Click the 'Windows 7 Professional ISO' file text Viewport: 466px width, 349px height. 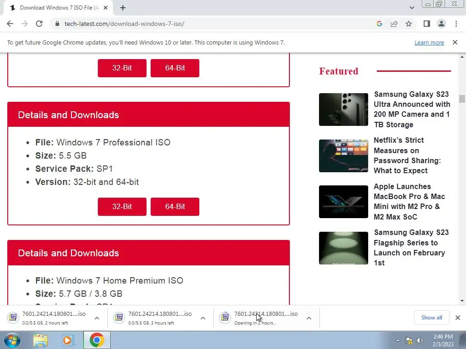tap(113, 142)
